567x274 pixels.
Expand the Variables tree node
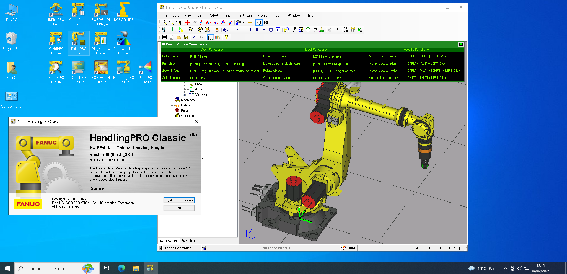(x=184, y=95)
